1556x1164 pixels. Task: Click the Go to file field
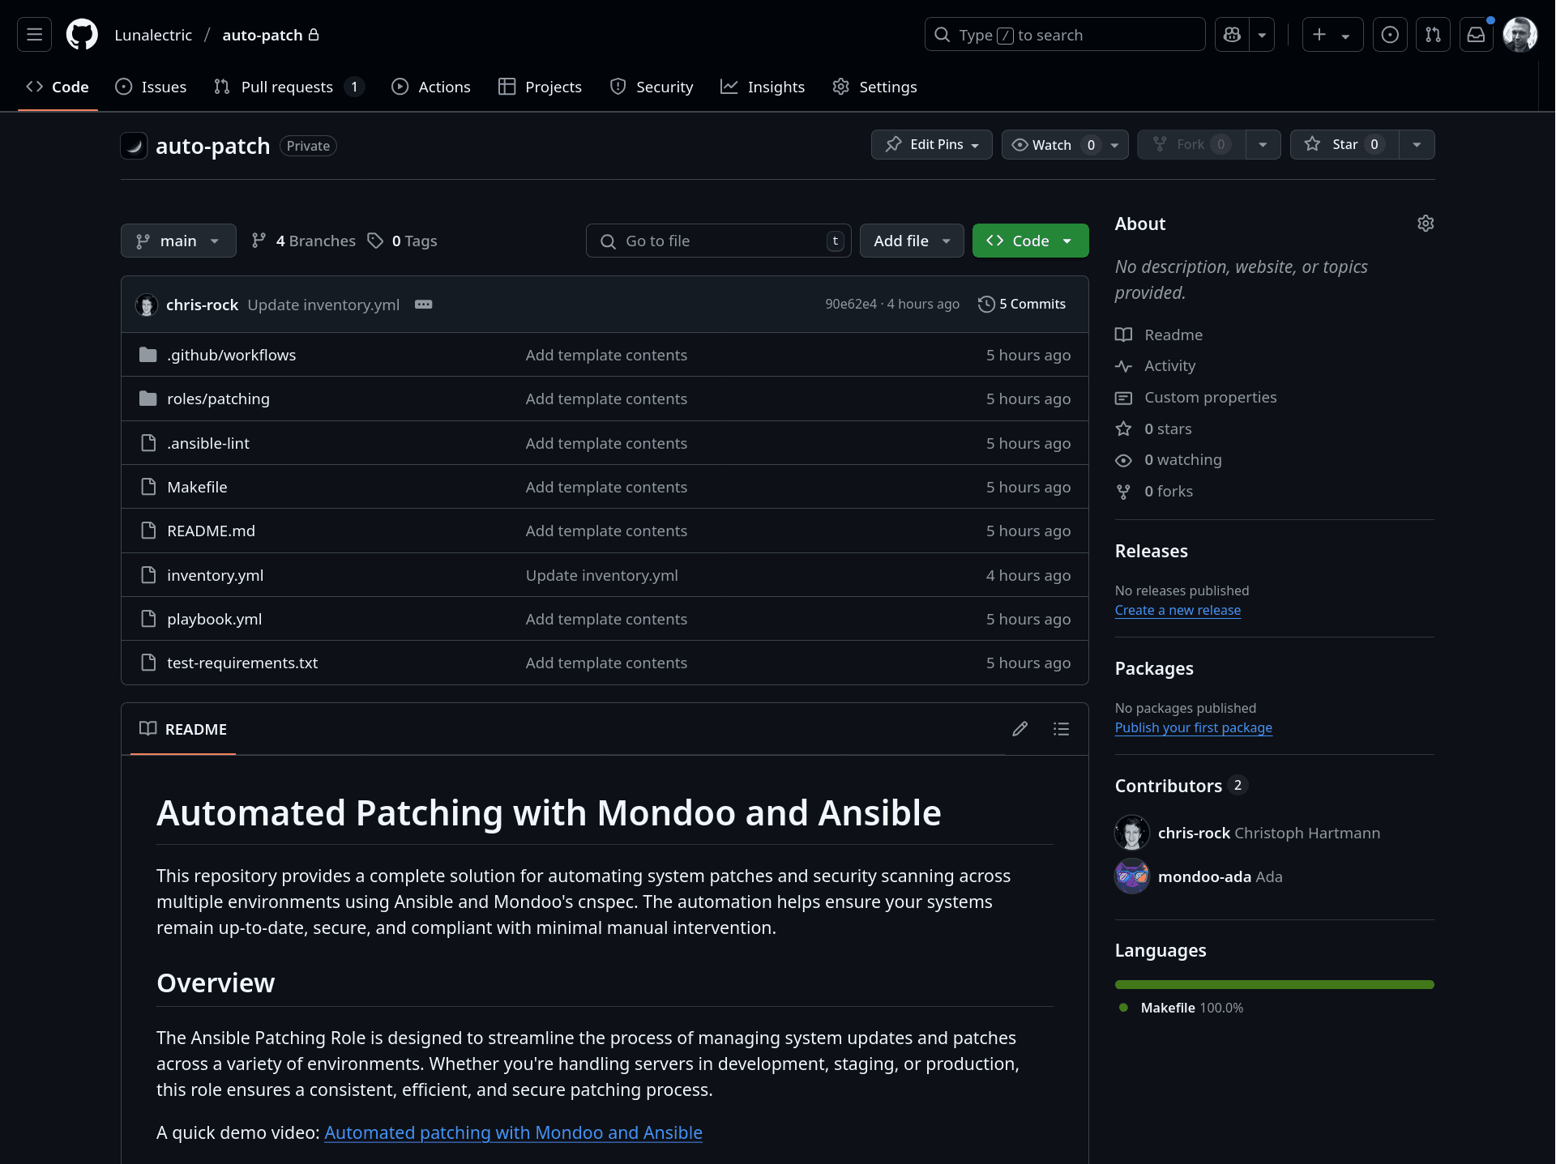pos(717,241)
